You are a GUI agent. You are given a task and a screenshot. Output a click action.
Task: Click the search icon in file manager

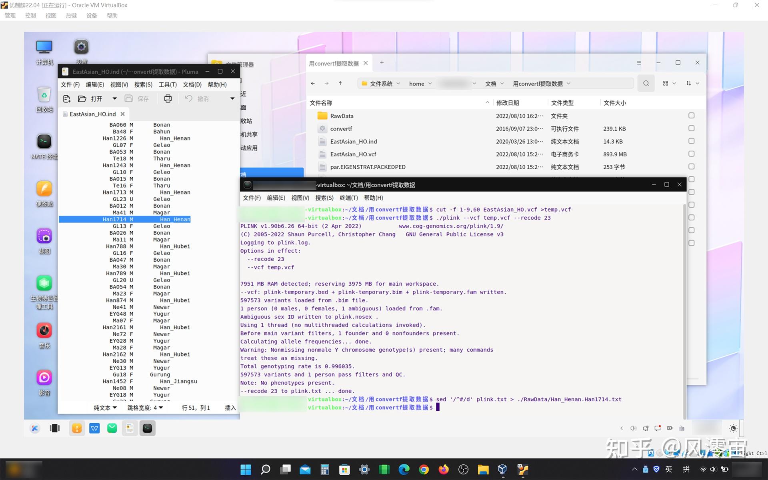(646, 83)
